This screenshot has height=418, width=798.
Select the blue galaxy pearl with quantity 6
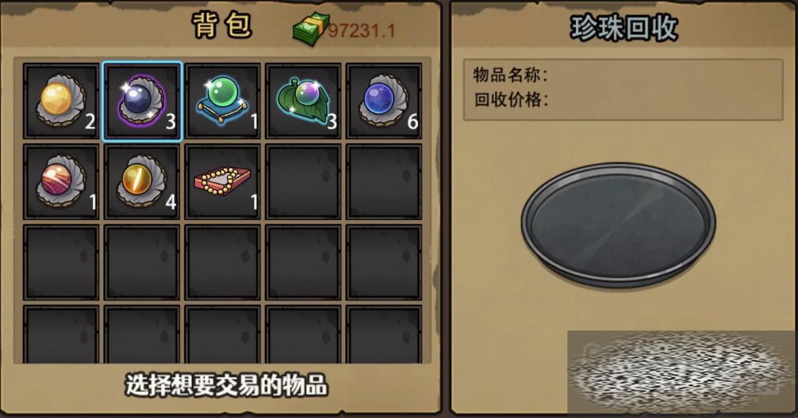coord(384,101)
